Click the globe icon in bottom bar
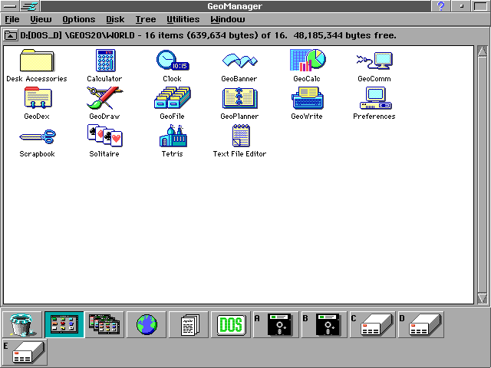 click(147, 324)
